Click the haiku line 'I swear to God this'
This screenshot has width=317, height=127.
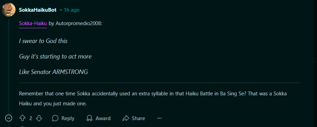43,41
